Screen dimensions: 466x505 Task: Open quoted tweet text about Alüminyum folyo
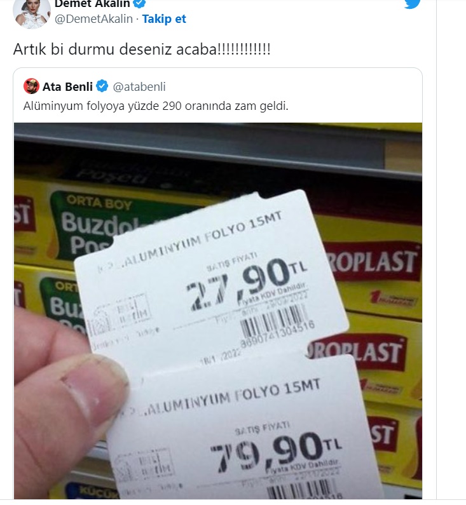[x=156, y=106]
